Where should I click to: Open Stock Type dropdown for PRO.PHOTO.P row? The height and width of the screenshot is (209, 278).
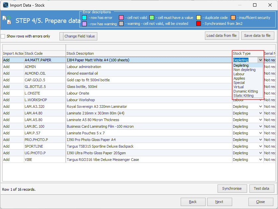click(x=260, y=140)
